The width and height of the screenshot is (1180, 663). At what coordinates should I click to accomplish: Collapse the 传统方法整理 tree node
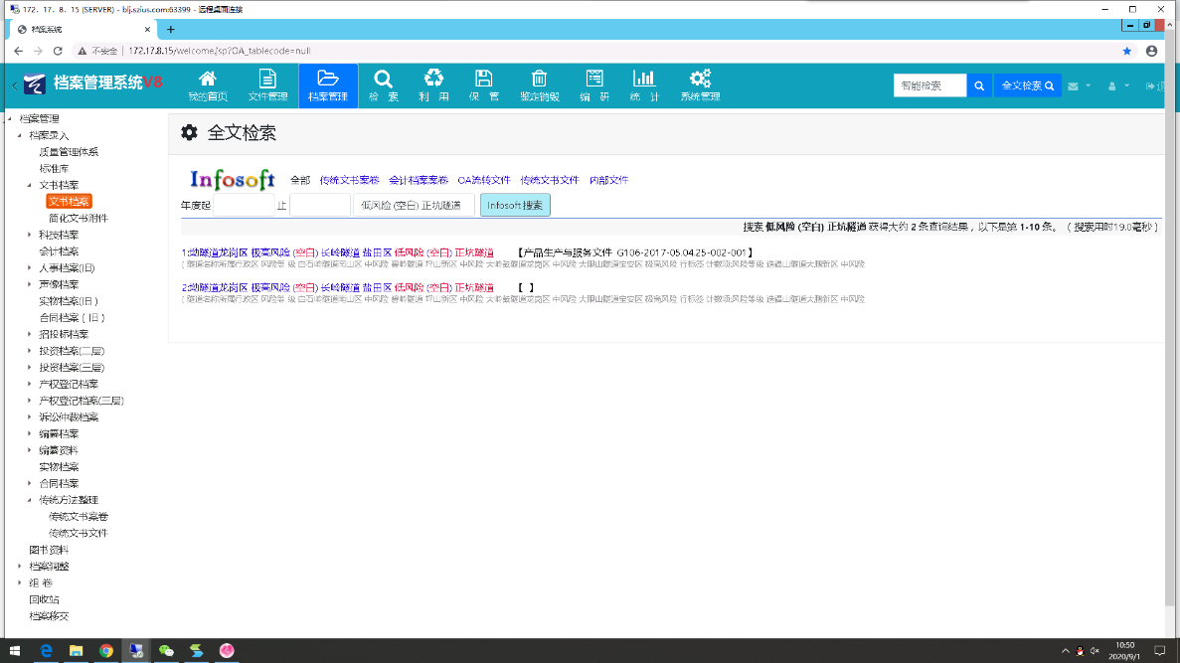coord(30,500)
